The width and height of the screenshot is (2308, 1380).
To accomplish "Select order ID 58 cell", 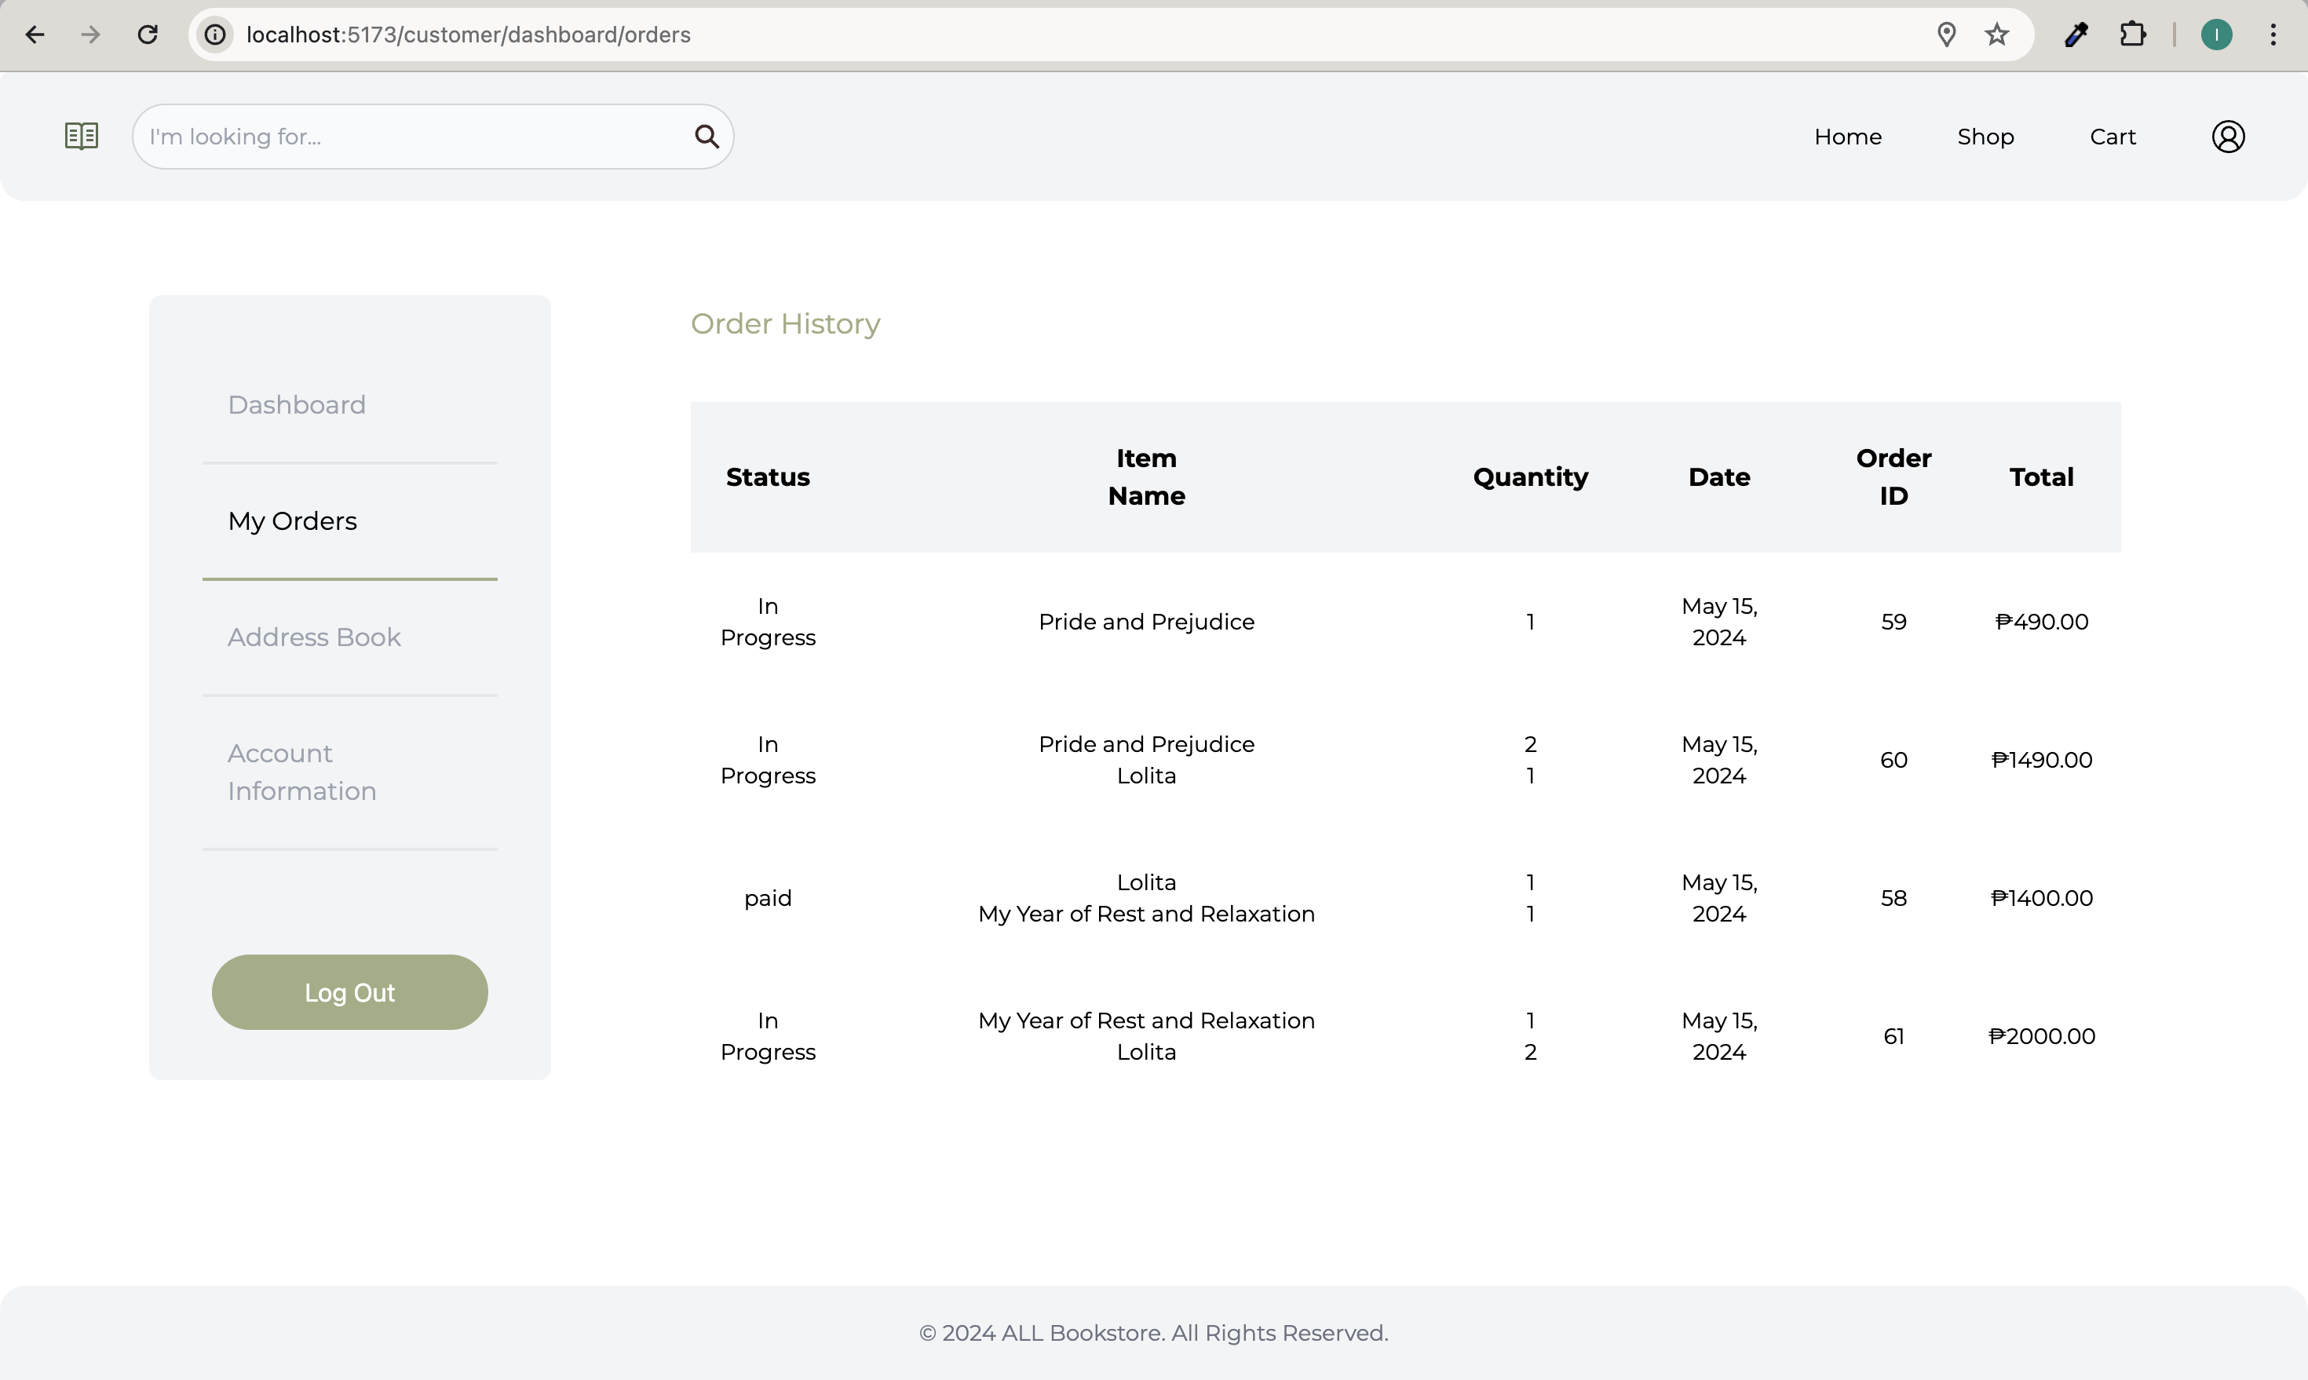I will tap(1894, 897).
